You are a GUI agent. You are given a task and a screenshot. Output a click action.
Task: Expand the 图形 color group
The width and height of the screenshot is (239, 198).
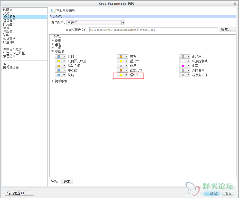pos(53,41)
